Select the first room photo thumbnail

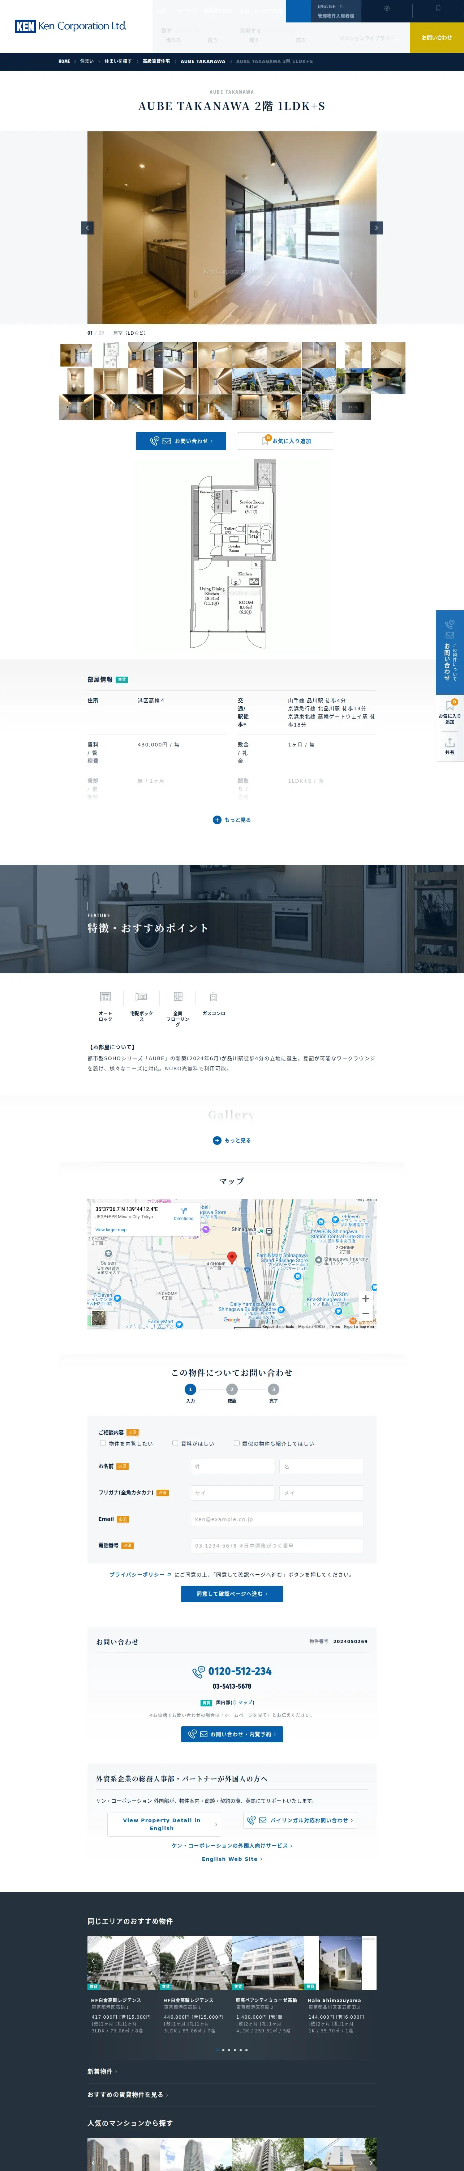coord(76,355)
